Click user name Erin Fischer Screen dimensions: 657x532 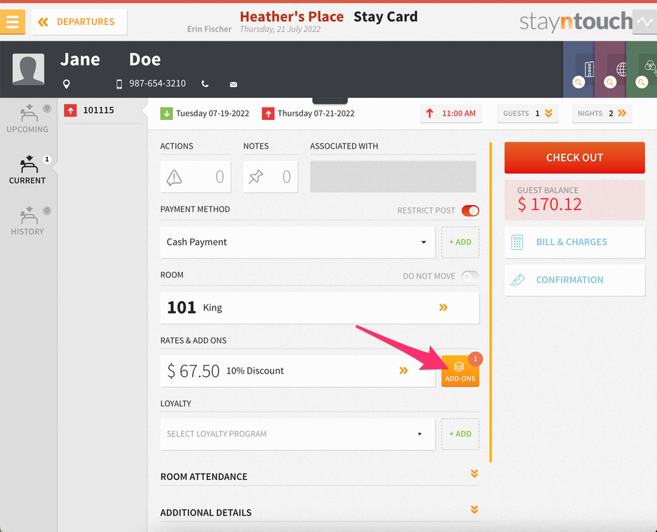point(209,29)
